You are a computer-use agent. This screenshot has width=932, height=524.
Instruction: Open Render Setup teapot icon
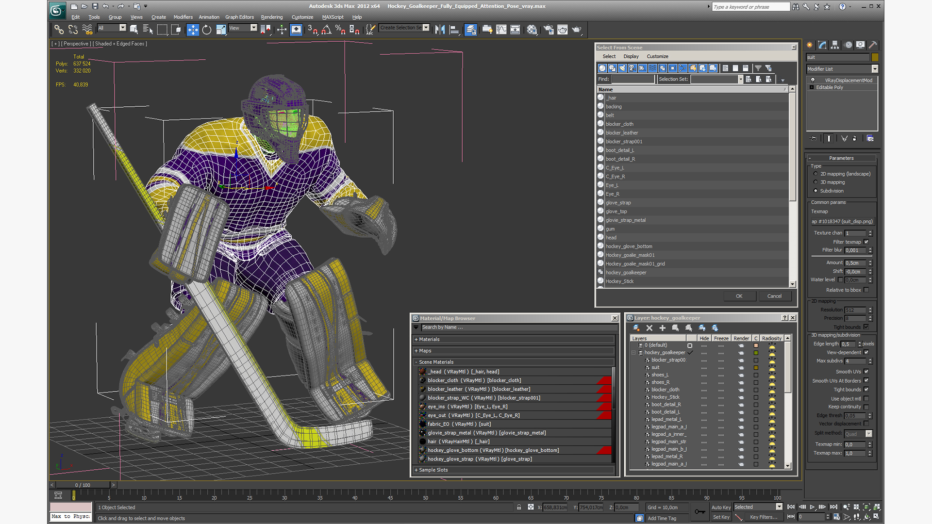549,30
